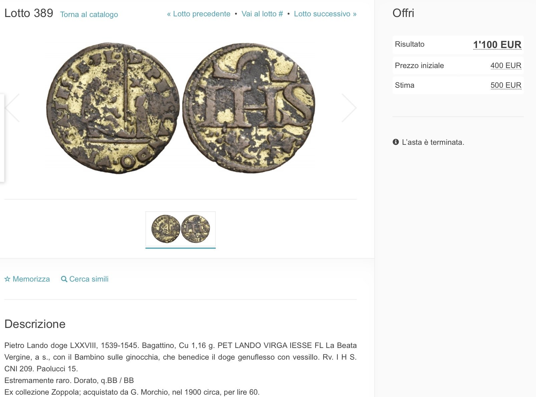This screenshot has width=536, height=397.
Task: Show the next coin image arrow
Action: point(349,108)
